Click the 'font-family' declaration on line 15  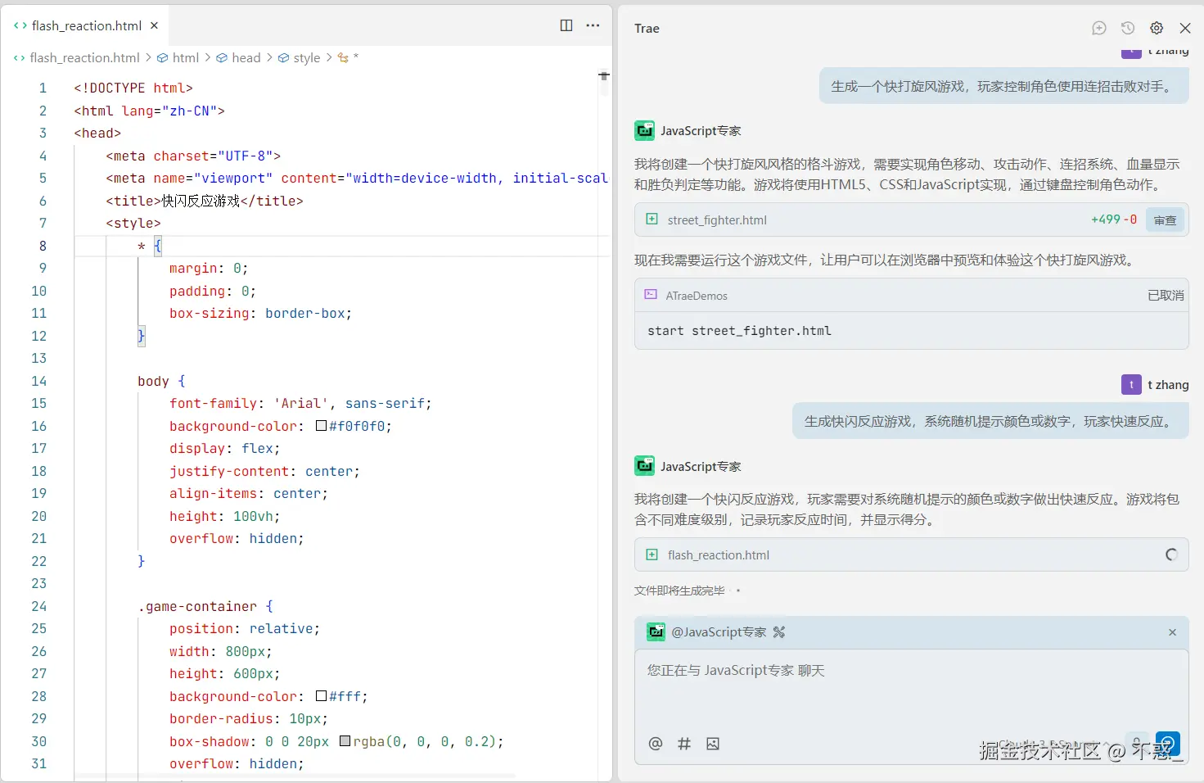300,403
